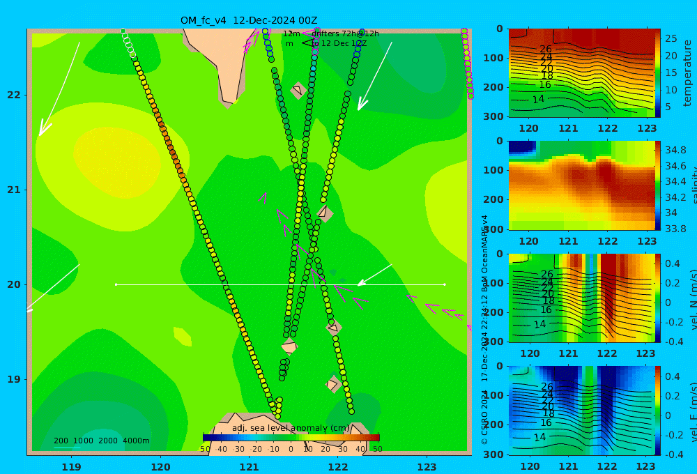This screenshot has height=474, width=697.
Task: Click the Luzon landmass at map bottom
Action: (x=289, y=434)
